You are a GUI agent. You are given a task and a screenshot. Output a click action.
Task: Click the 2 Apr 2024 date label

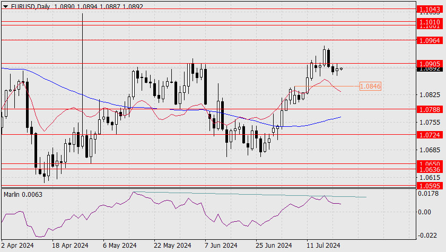click(x=18, y=246)
